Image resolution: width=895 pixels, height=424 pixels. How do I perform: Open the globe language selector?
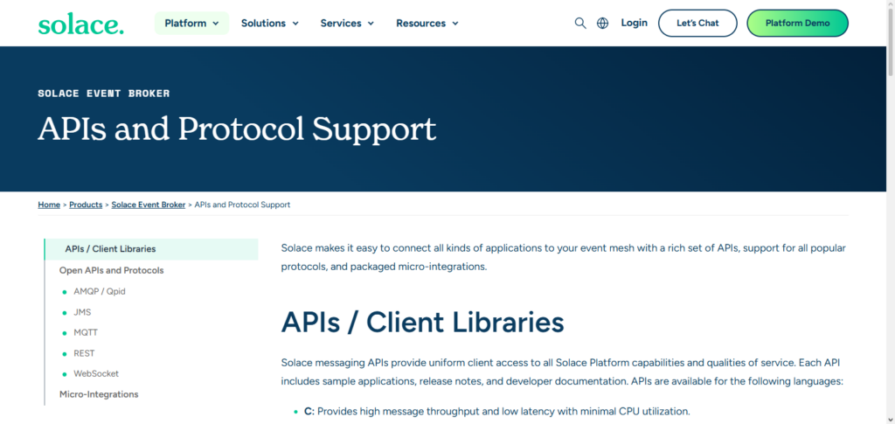click(x=603, y=24)
